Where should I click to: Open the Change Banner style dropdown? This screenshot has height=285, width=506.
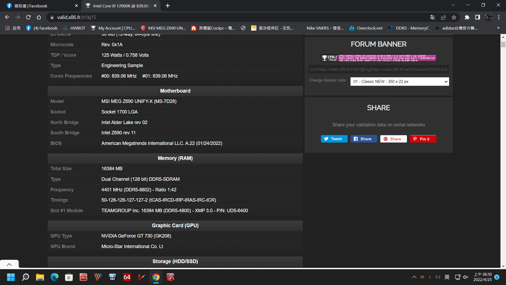click(x=400, y=81)
